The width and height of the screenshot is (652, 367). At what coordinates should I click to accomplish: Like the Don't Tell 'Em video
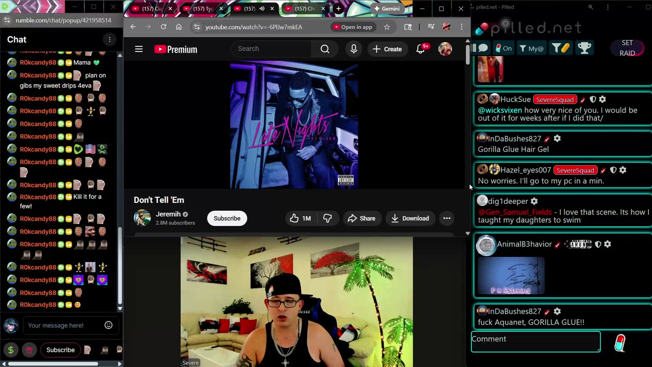[301, 218]
